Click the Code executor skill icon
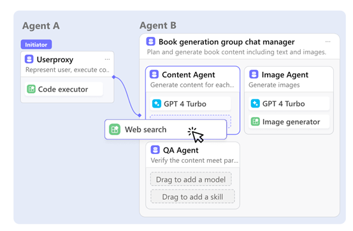The image size is (353, 231). [31, 89]
